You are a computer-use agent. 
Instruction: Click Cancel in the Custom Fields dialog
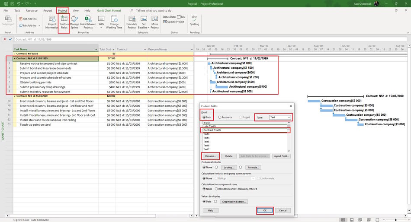pyautogui.click(x=283, y=210)
